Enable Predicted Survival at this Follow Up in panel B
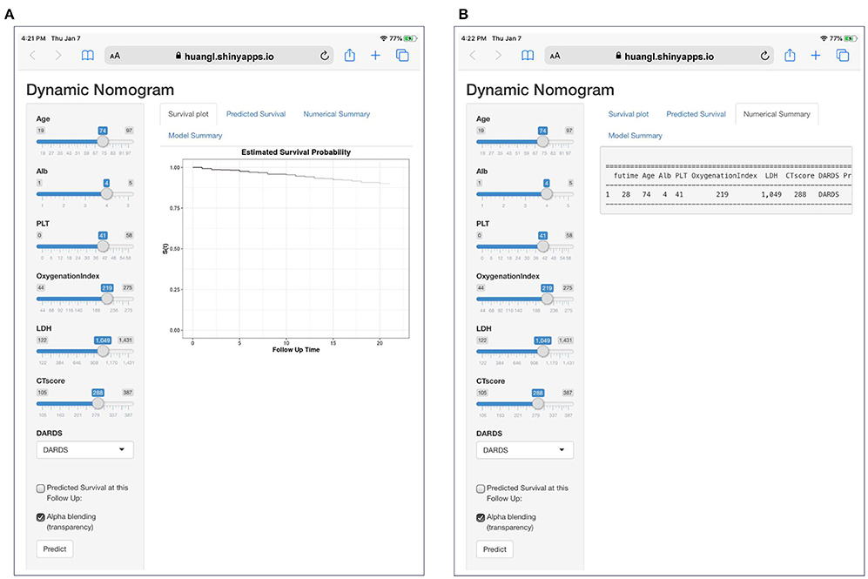This screenshot has width=868, height=579. coord(481,488)
